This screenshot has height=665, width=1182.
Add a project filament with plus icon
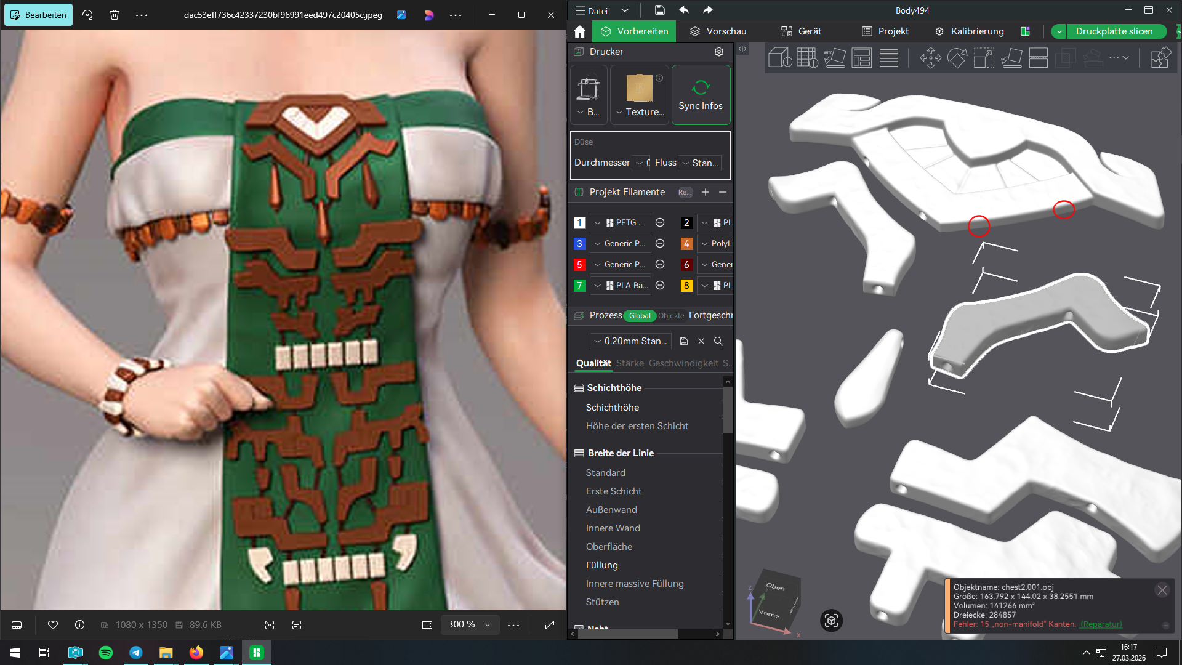[706, 192]
